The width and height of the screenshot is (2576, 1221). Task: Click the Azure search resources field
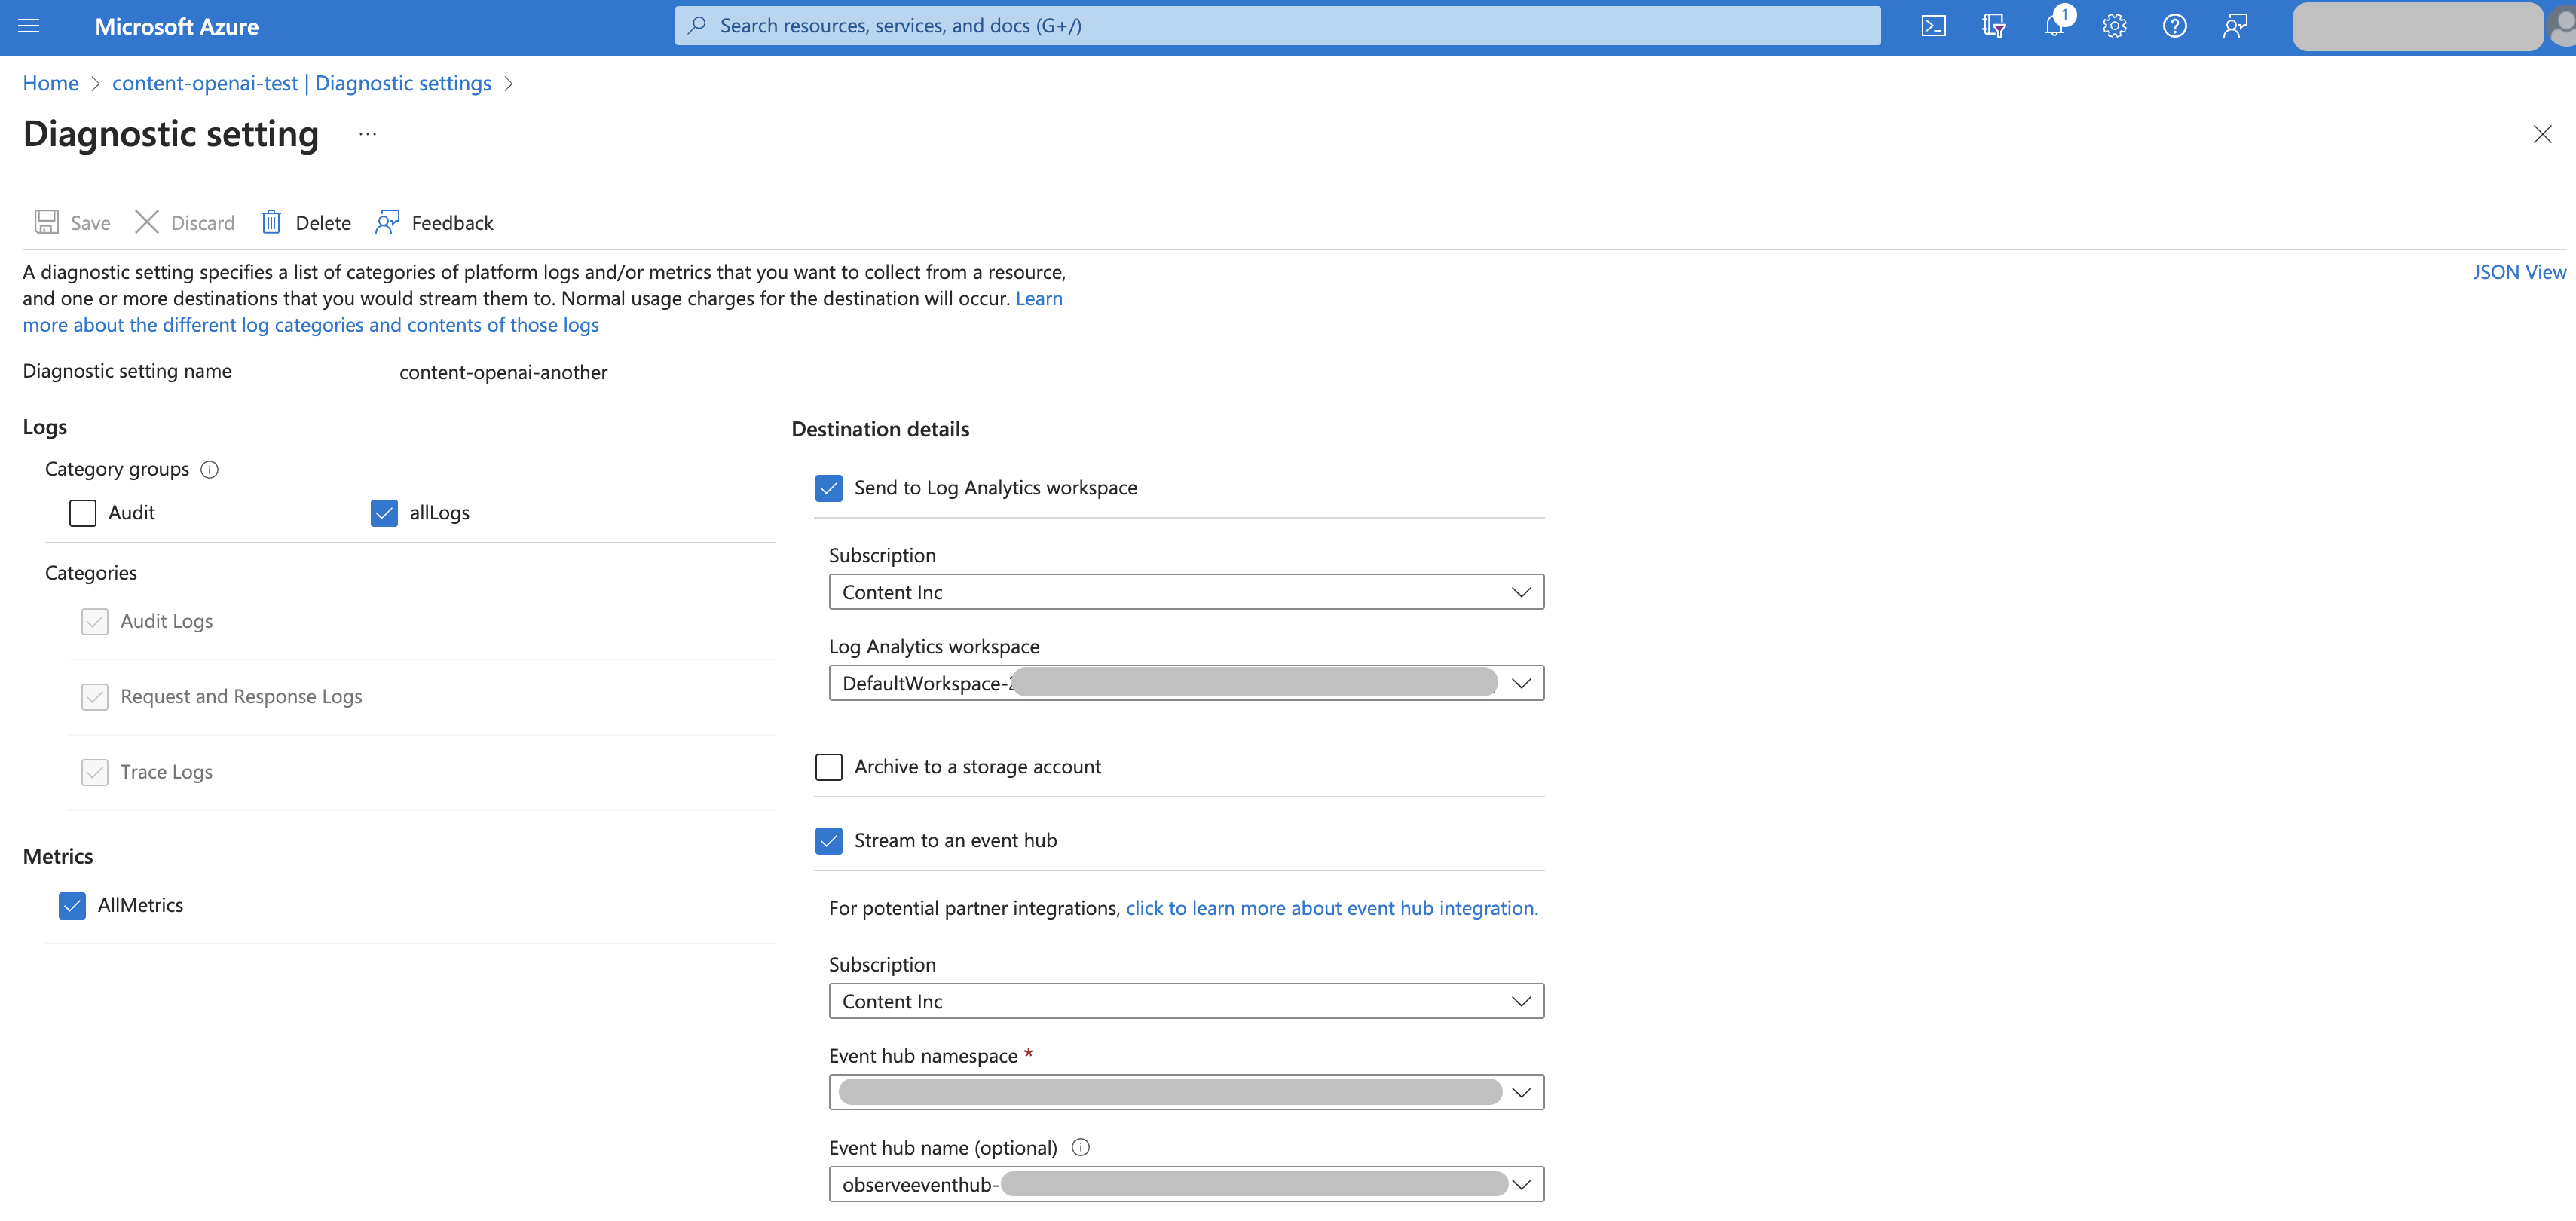[x=1277, y=26]
